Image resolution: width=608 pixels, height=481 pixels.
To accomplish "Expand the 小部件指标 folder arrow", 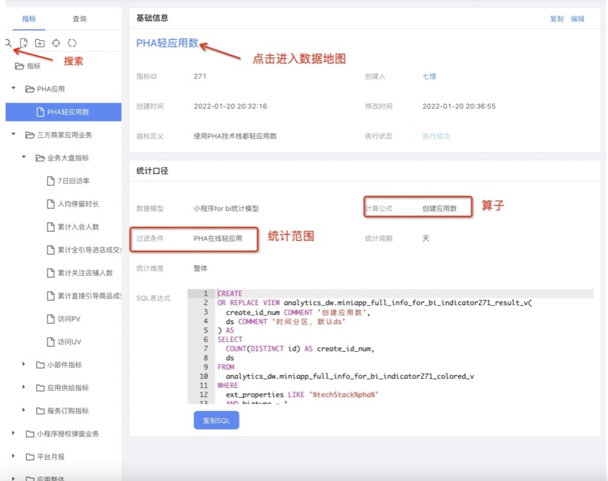I will (x=24, y=364).
